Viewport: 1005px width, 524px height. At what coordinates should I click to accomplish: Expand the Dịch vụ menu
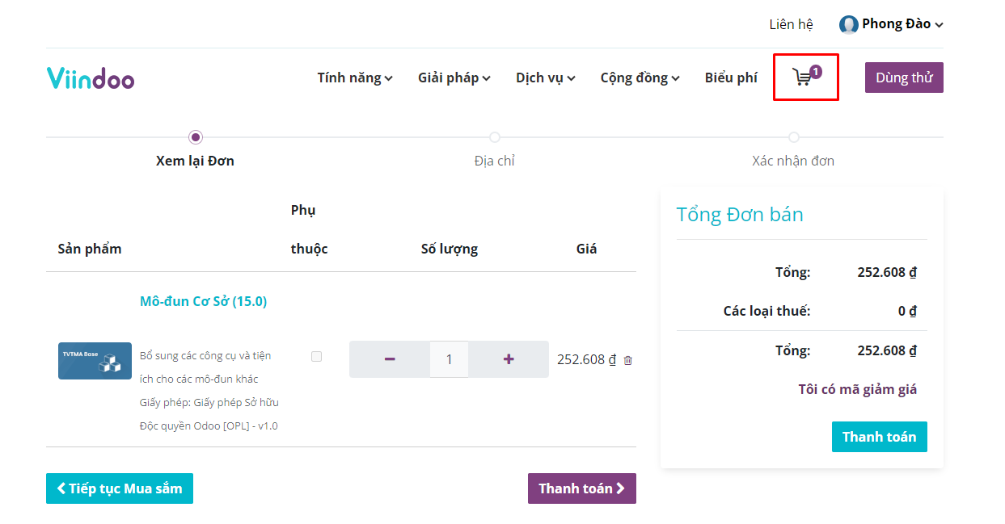coord(546,78)
